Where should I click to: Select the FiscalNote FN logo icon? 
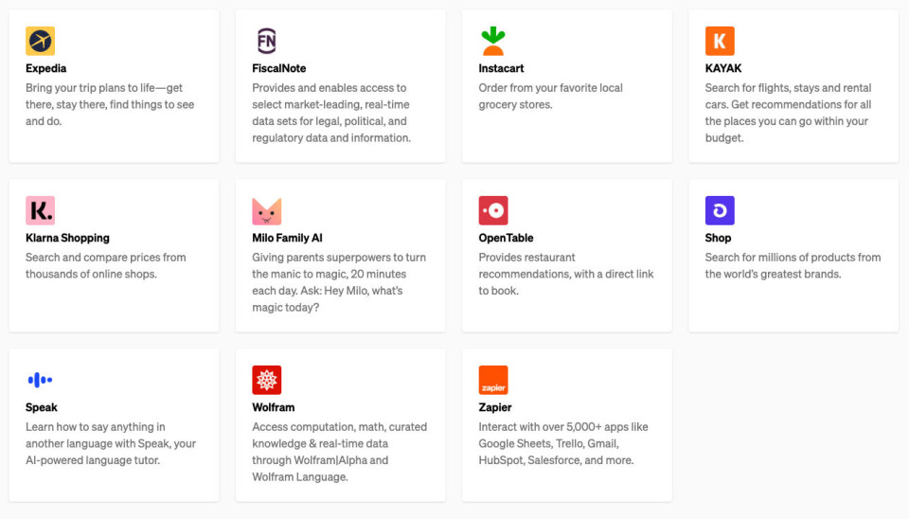tap(267, 41)
